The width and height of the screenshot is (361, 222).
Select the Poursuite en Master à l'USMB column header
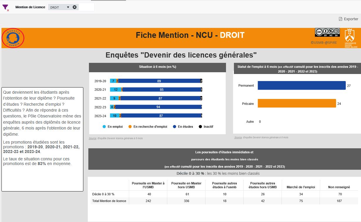tap(148, 185)
